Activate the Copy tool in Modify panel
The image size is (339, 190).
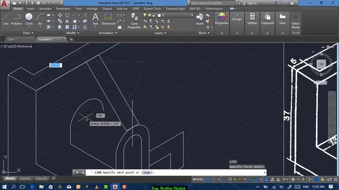(x=60, y=21)
